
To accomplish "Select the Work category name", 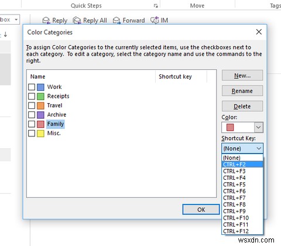I will [54, 87].
